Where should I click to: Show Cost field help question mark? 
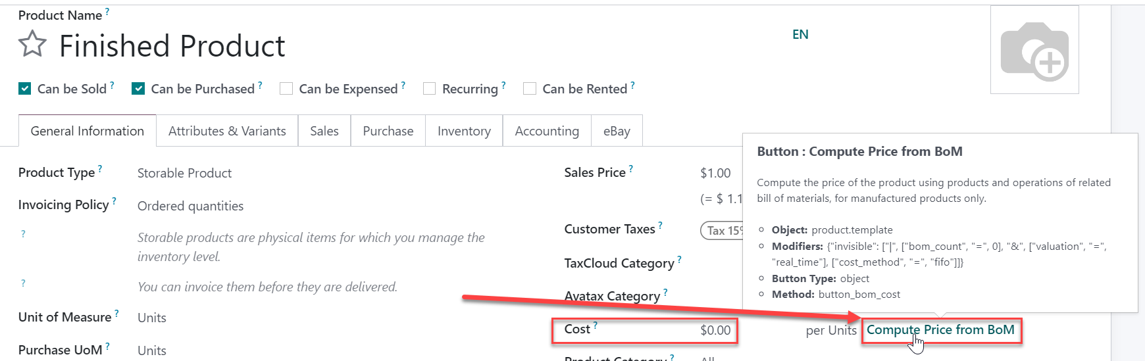[x=596, y=325]
